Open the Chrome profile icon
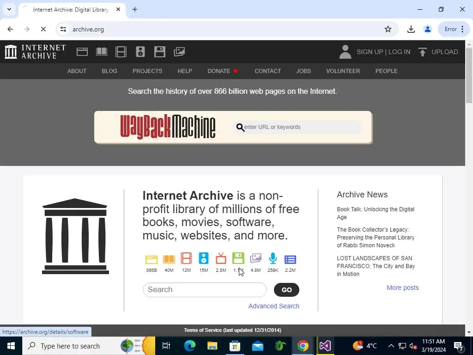The height and width of the screenshot is (355, 473). (x=427, y=29)
